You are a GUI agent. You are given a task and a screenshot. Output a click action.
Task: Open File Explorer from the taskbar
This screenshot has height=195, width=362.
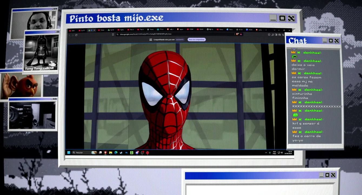[111, 153]
